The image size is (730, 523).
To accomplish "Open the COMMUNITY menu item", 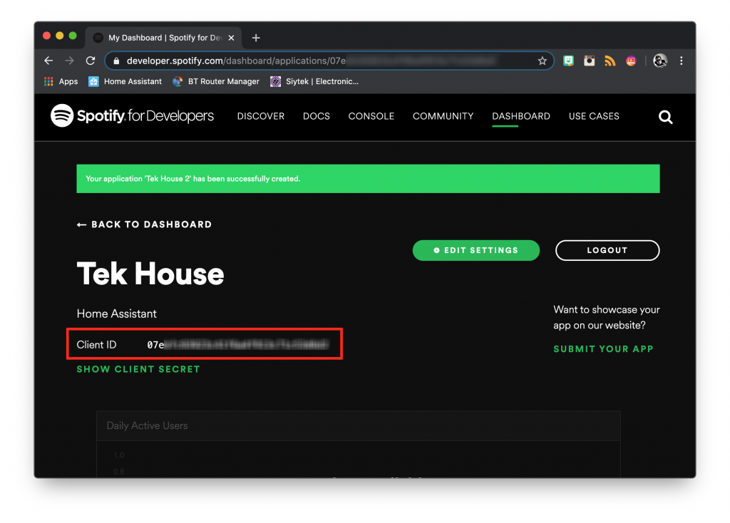I will (x=443, y=116).
